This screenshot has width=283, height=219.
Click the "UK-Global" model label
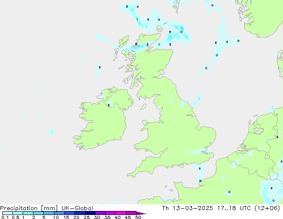pos(77,208)
